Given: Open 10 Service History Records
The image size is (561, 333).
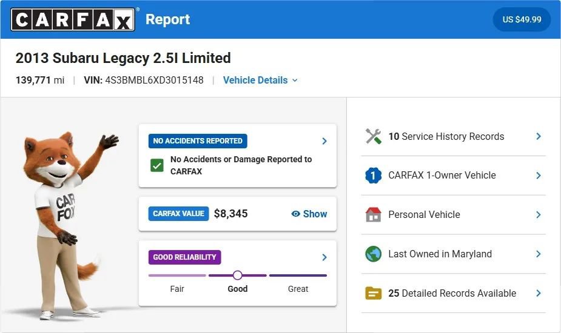Looking at the screenshot, I should click(453, 136).
